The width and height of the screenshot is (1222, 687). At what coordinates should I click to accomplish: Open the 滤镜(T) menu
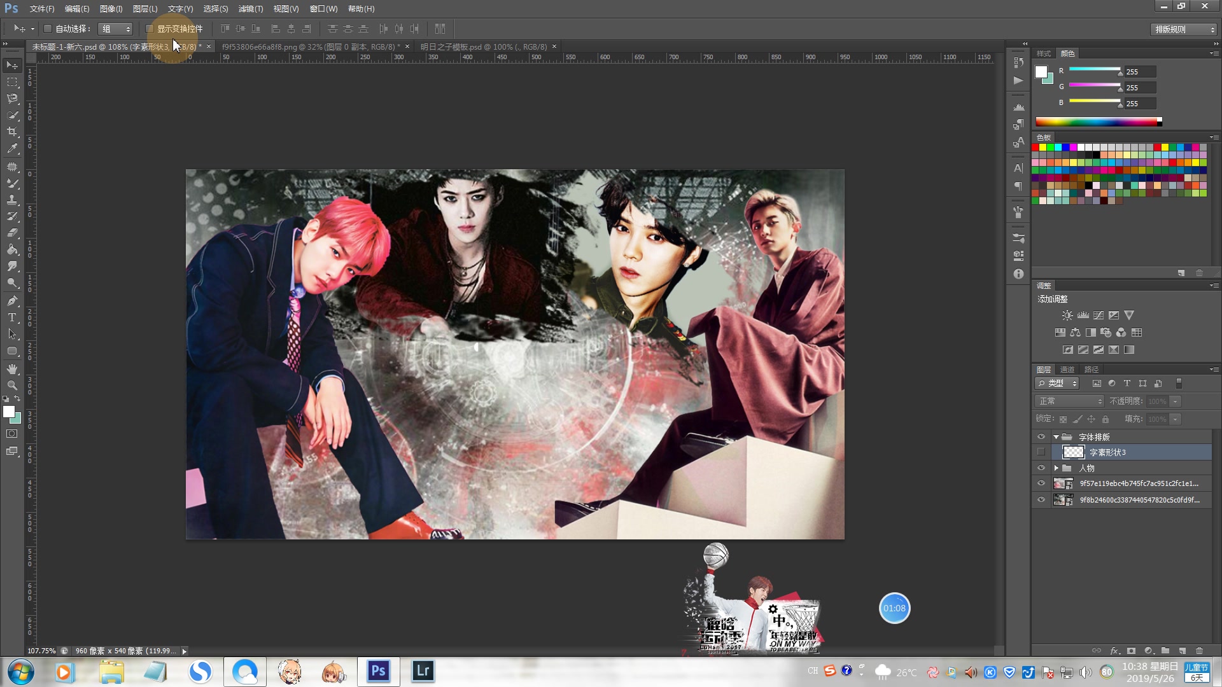tap(251, 9)
